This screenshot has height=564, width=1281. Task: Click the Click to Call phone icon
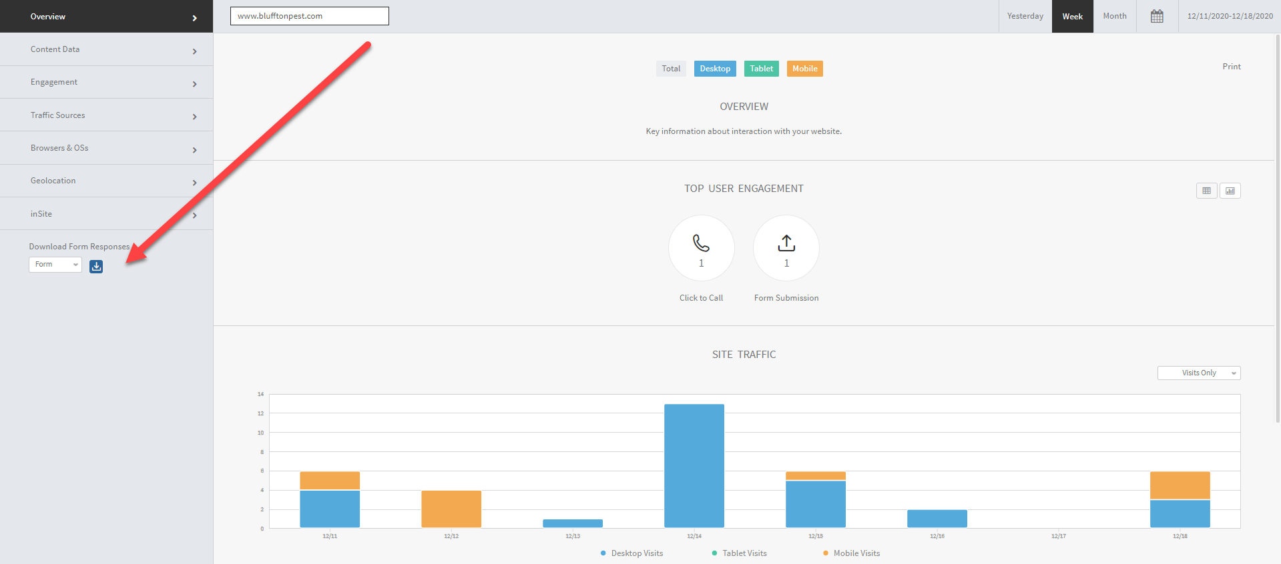pyautogui.click(x=701, y=243)
